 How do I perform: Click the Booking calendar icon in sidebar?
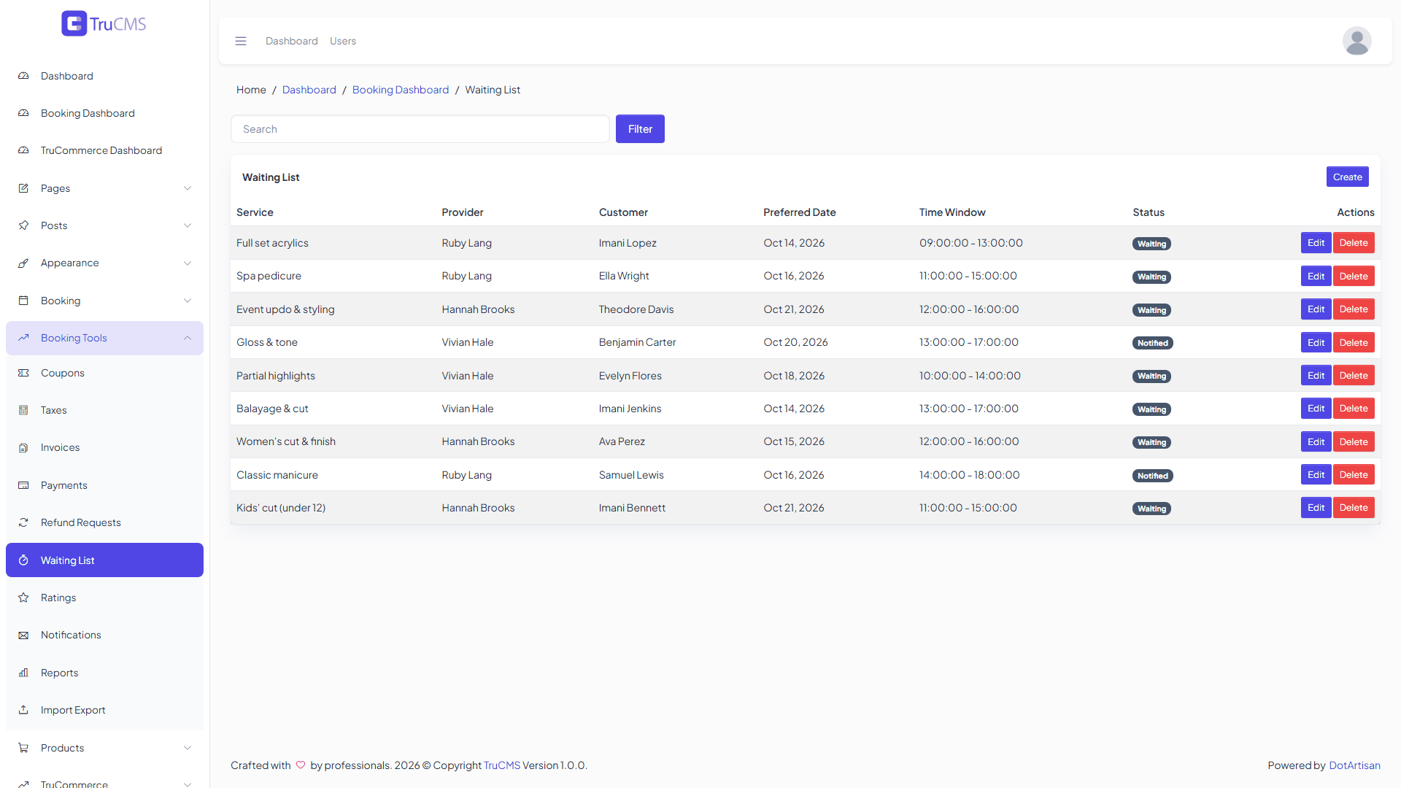pos(23,301)
